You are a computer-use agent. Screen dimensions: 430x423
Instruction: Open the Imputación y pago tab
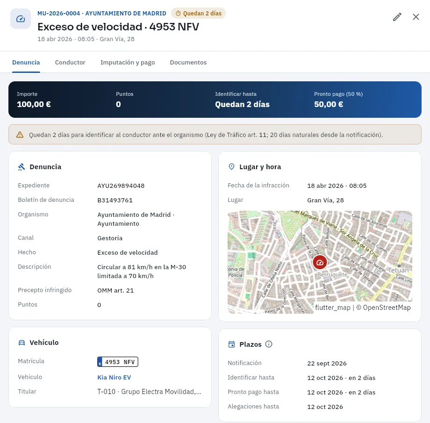[x=128, y=63]
